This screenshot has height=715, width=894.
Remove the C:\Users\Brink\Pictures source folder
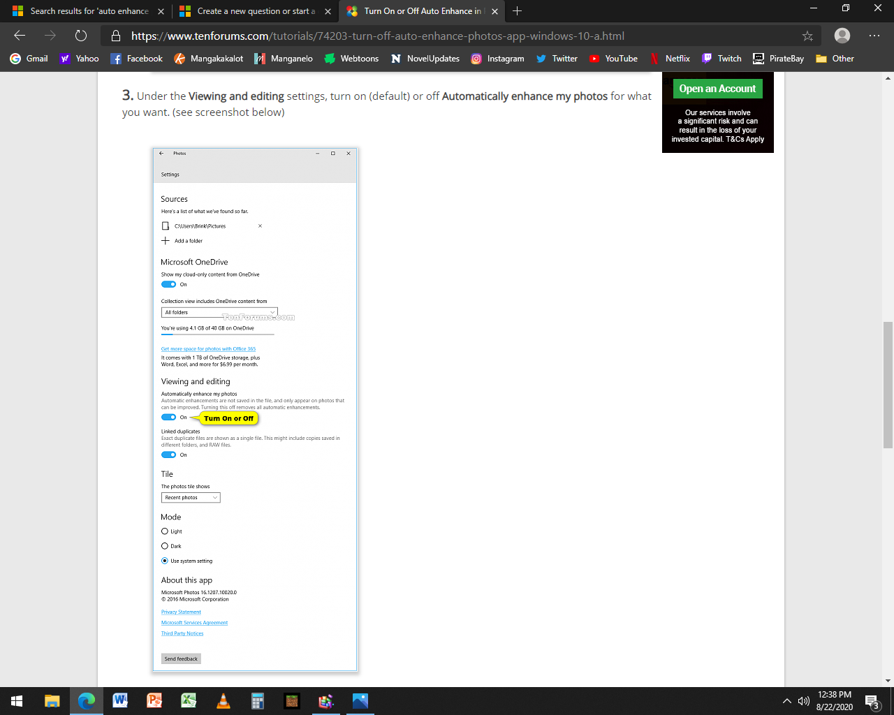tap(260, 226)
